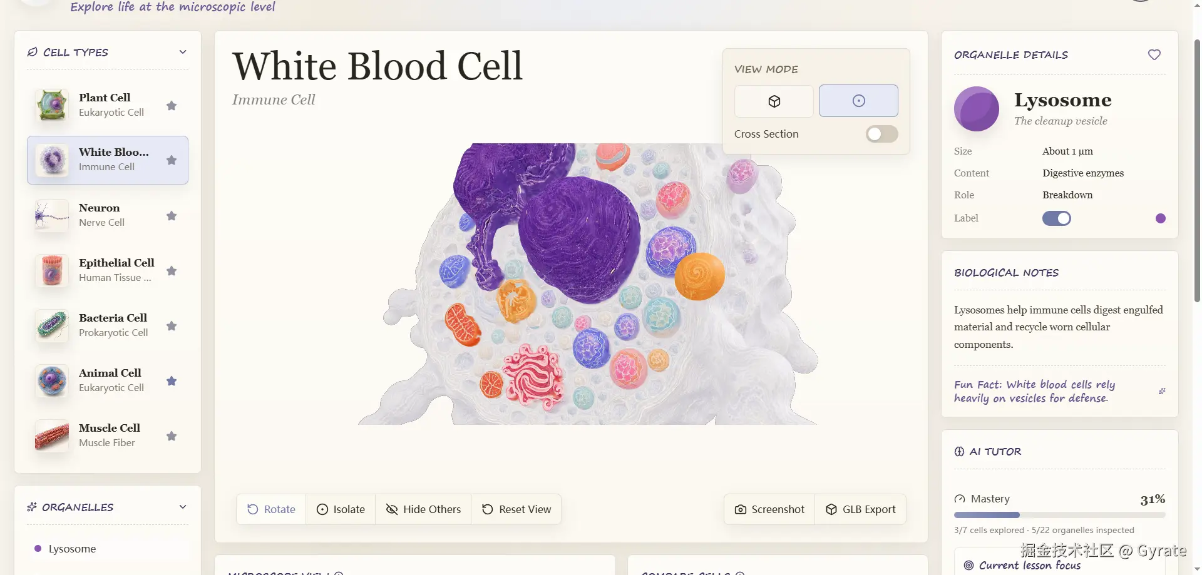This screenshot has height=575, width=1202.
Task: Click the orange spiral organelle in the model
Action: 699,276
